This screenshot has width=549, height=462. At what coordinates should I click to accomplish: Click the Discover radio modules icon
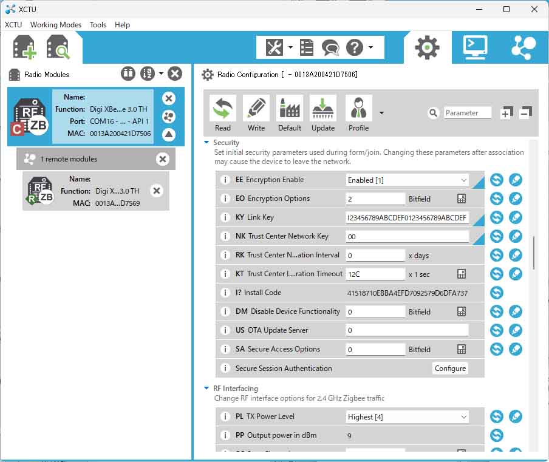click(x=58, y=47)
